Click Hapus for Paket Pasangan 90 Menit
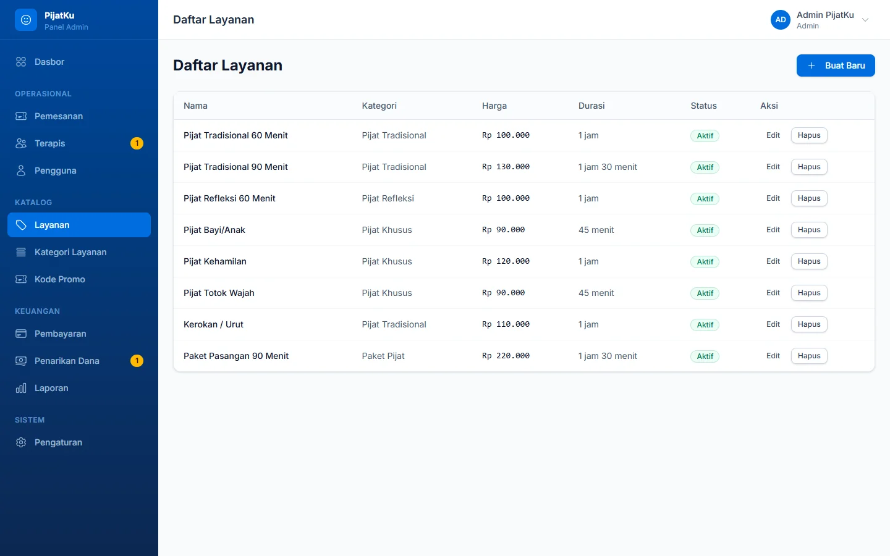This screenshot has height=556, width=890. click(809, 356)
